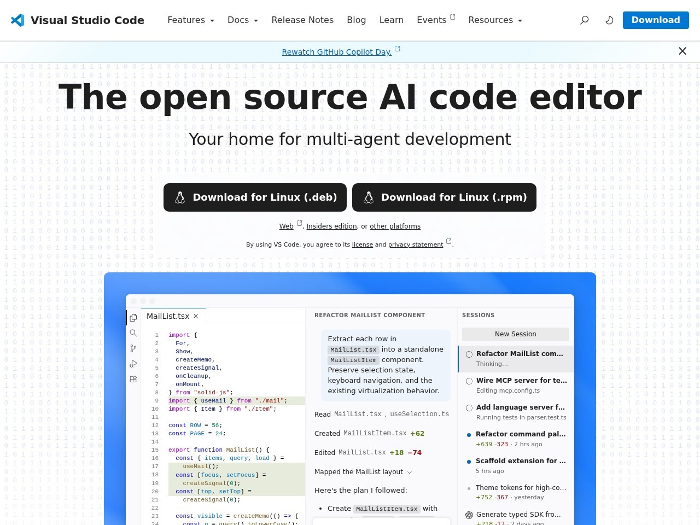Click the blue Download button in header
The height and width of the screenshot is (525, 700).
coord(656,20)
